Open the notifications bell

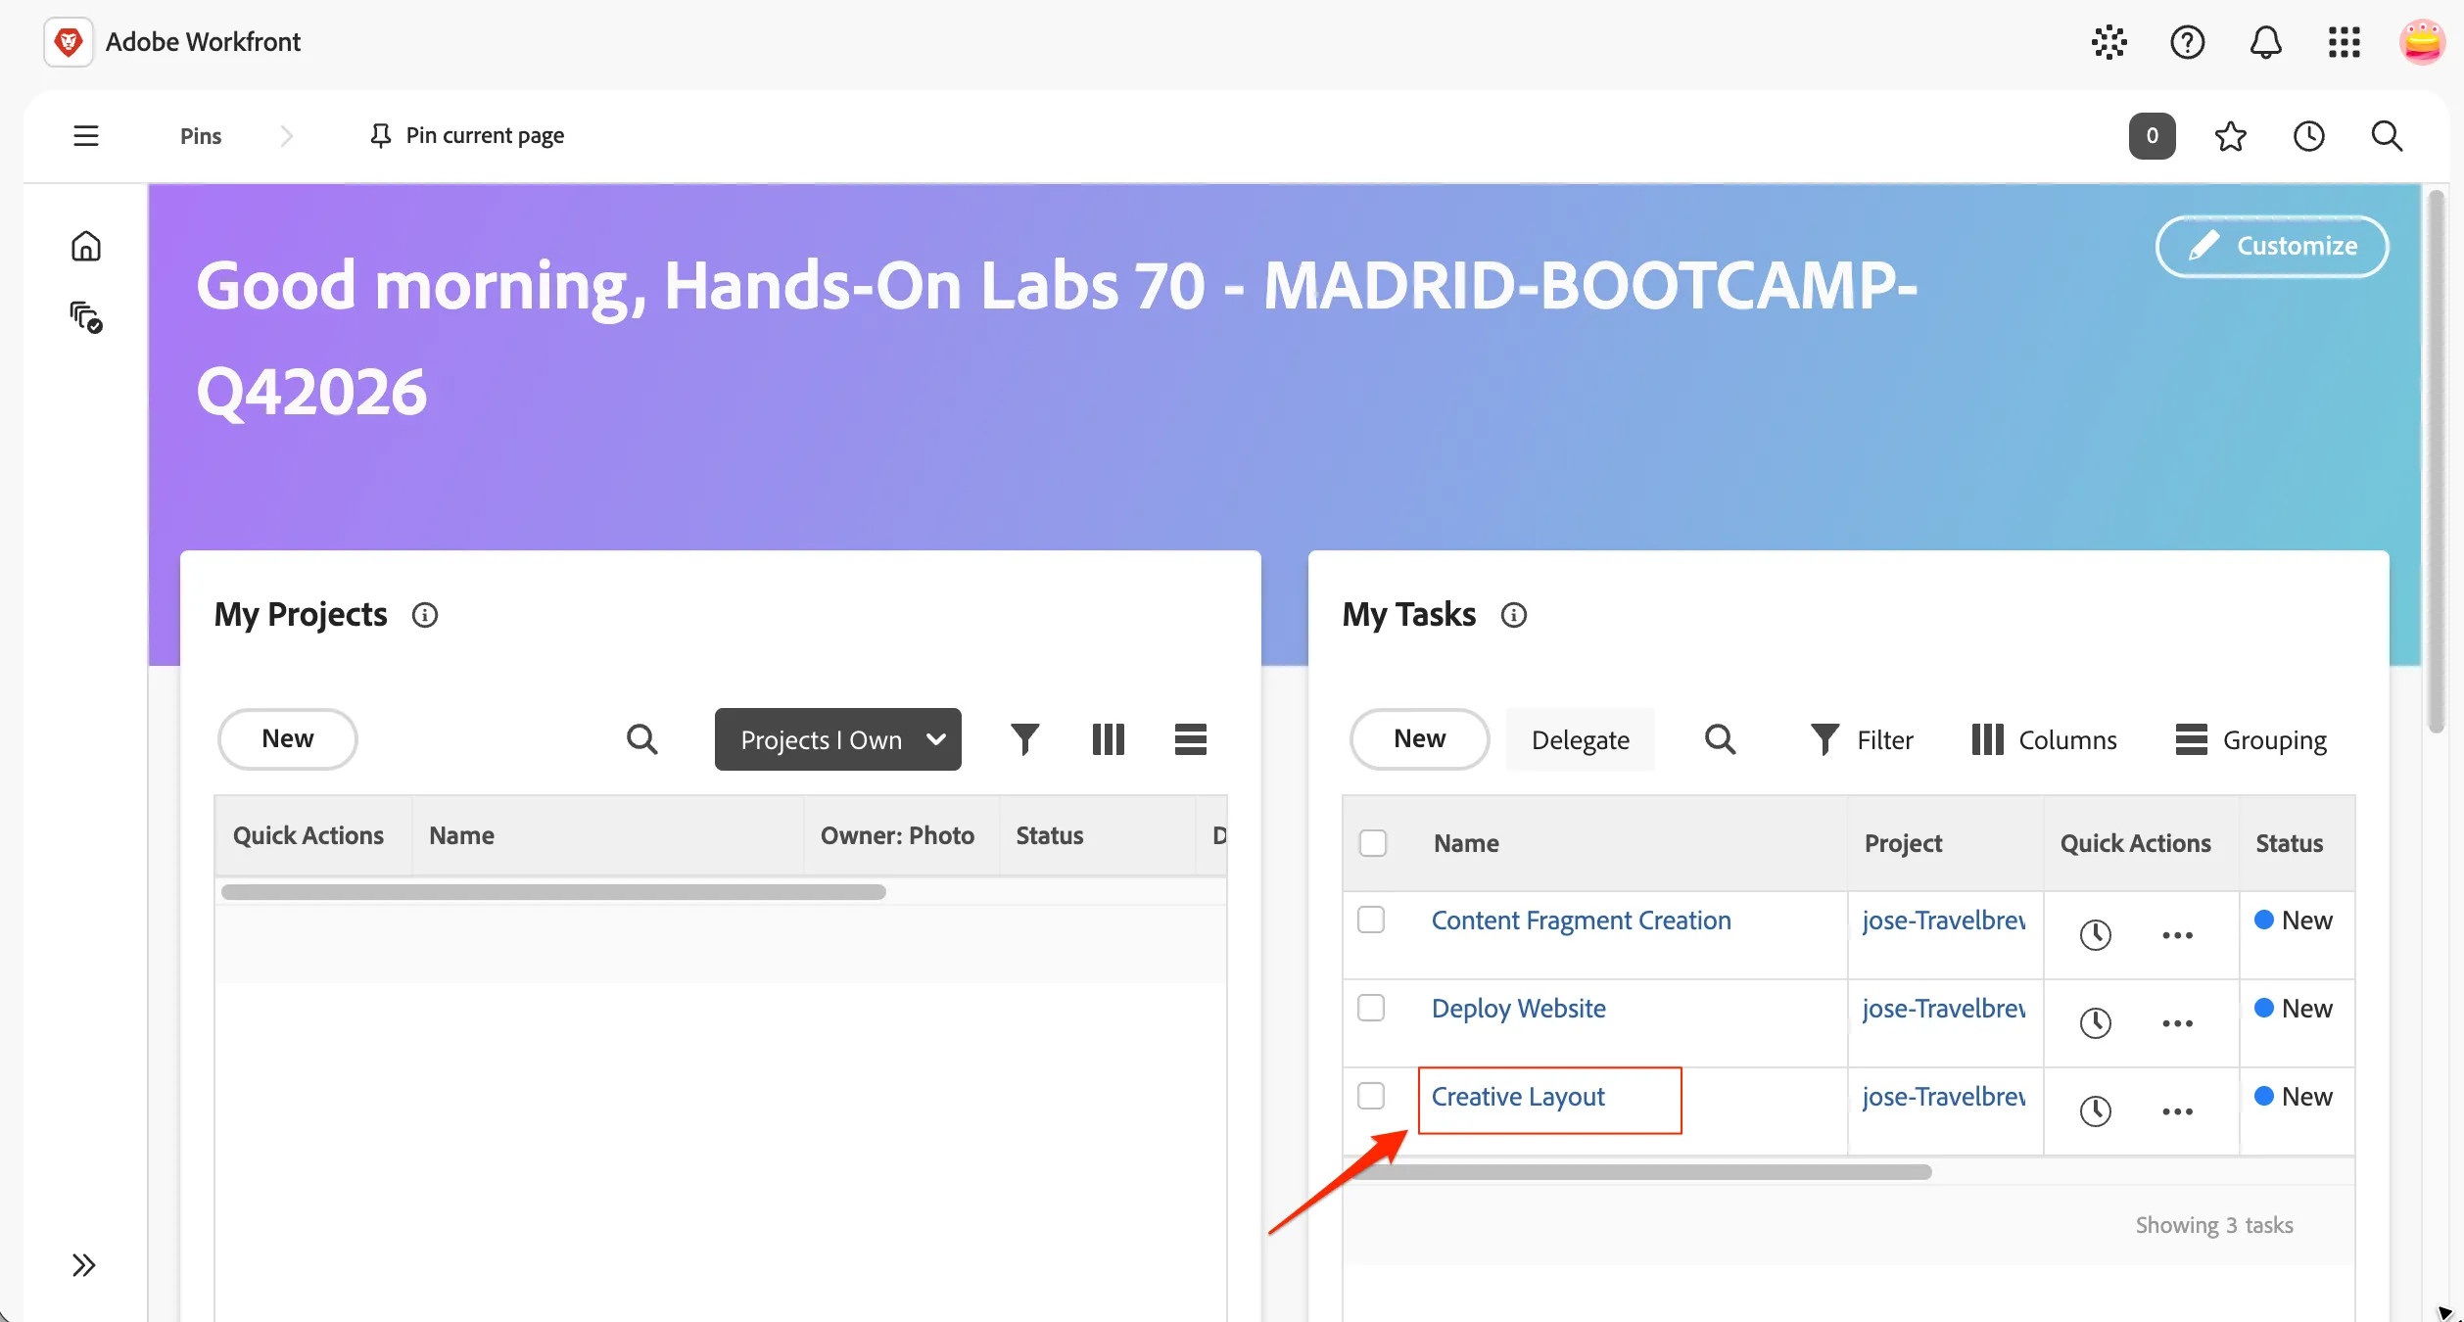2265,42
